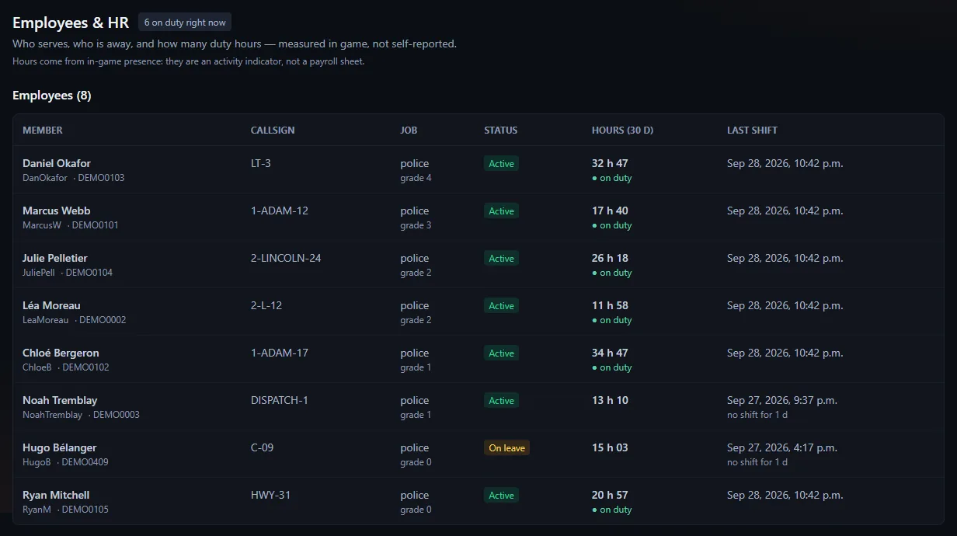Click the LAST SHIFT column header

tap(752, 131)
